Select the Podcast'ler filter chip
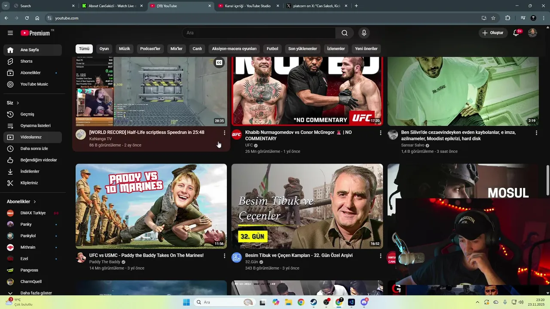The width and height of the screenshot is (550, 309). 150,48
